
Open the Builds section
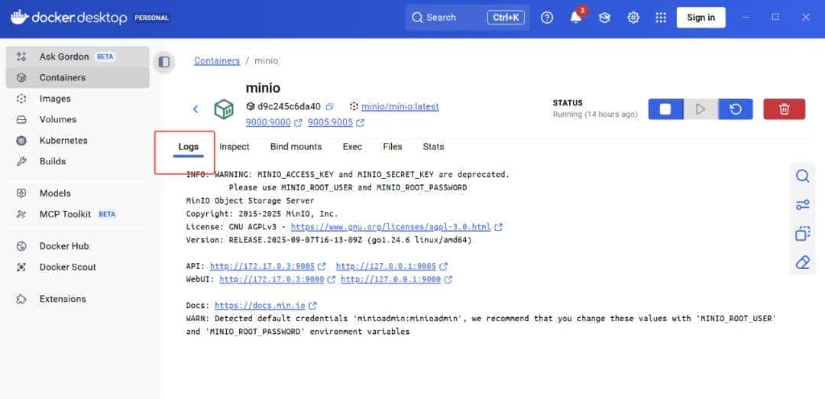pyautogui.click(x=77, y=161)
